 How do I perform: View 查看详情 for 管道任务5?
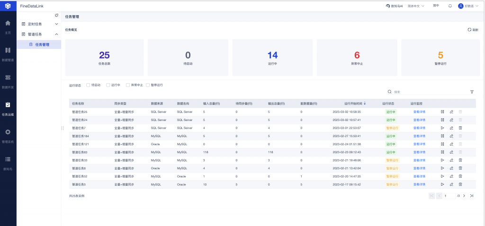click(419, 184)
